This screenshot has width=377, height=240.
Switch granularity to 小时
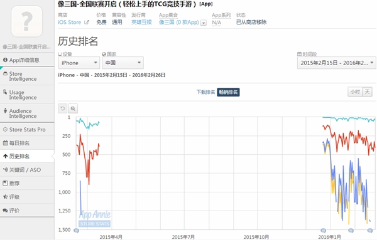pyautogui.click(x=355, y=92)
